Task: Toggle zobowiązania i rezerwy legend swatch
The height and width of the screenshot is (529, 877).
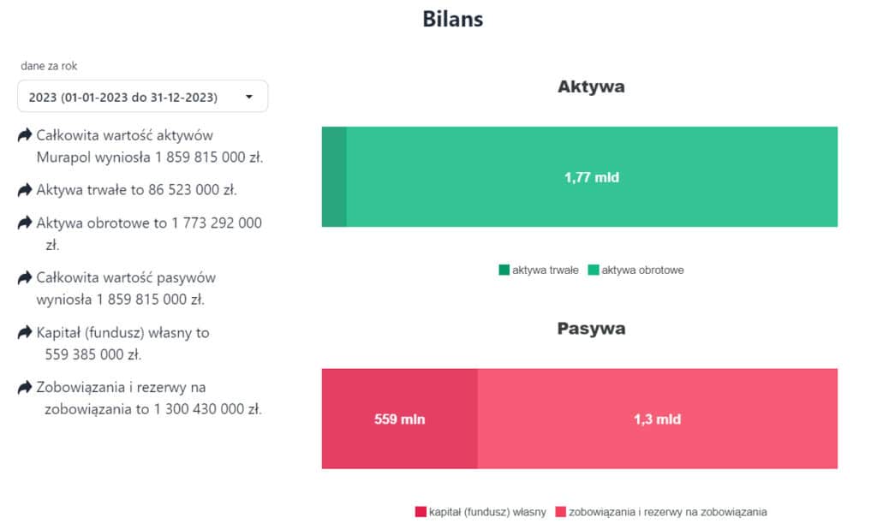Action: pos(560,512)
